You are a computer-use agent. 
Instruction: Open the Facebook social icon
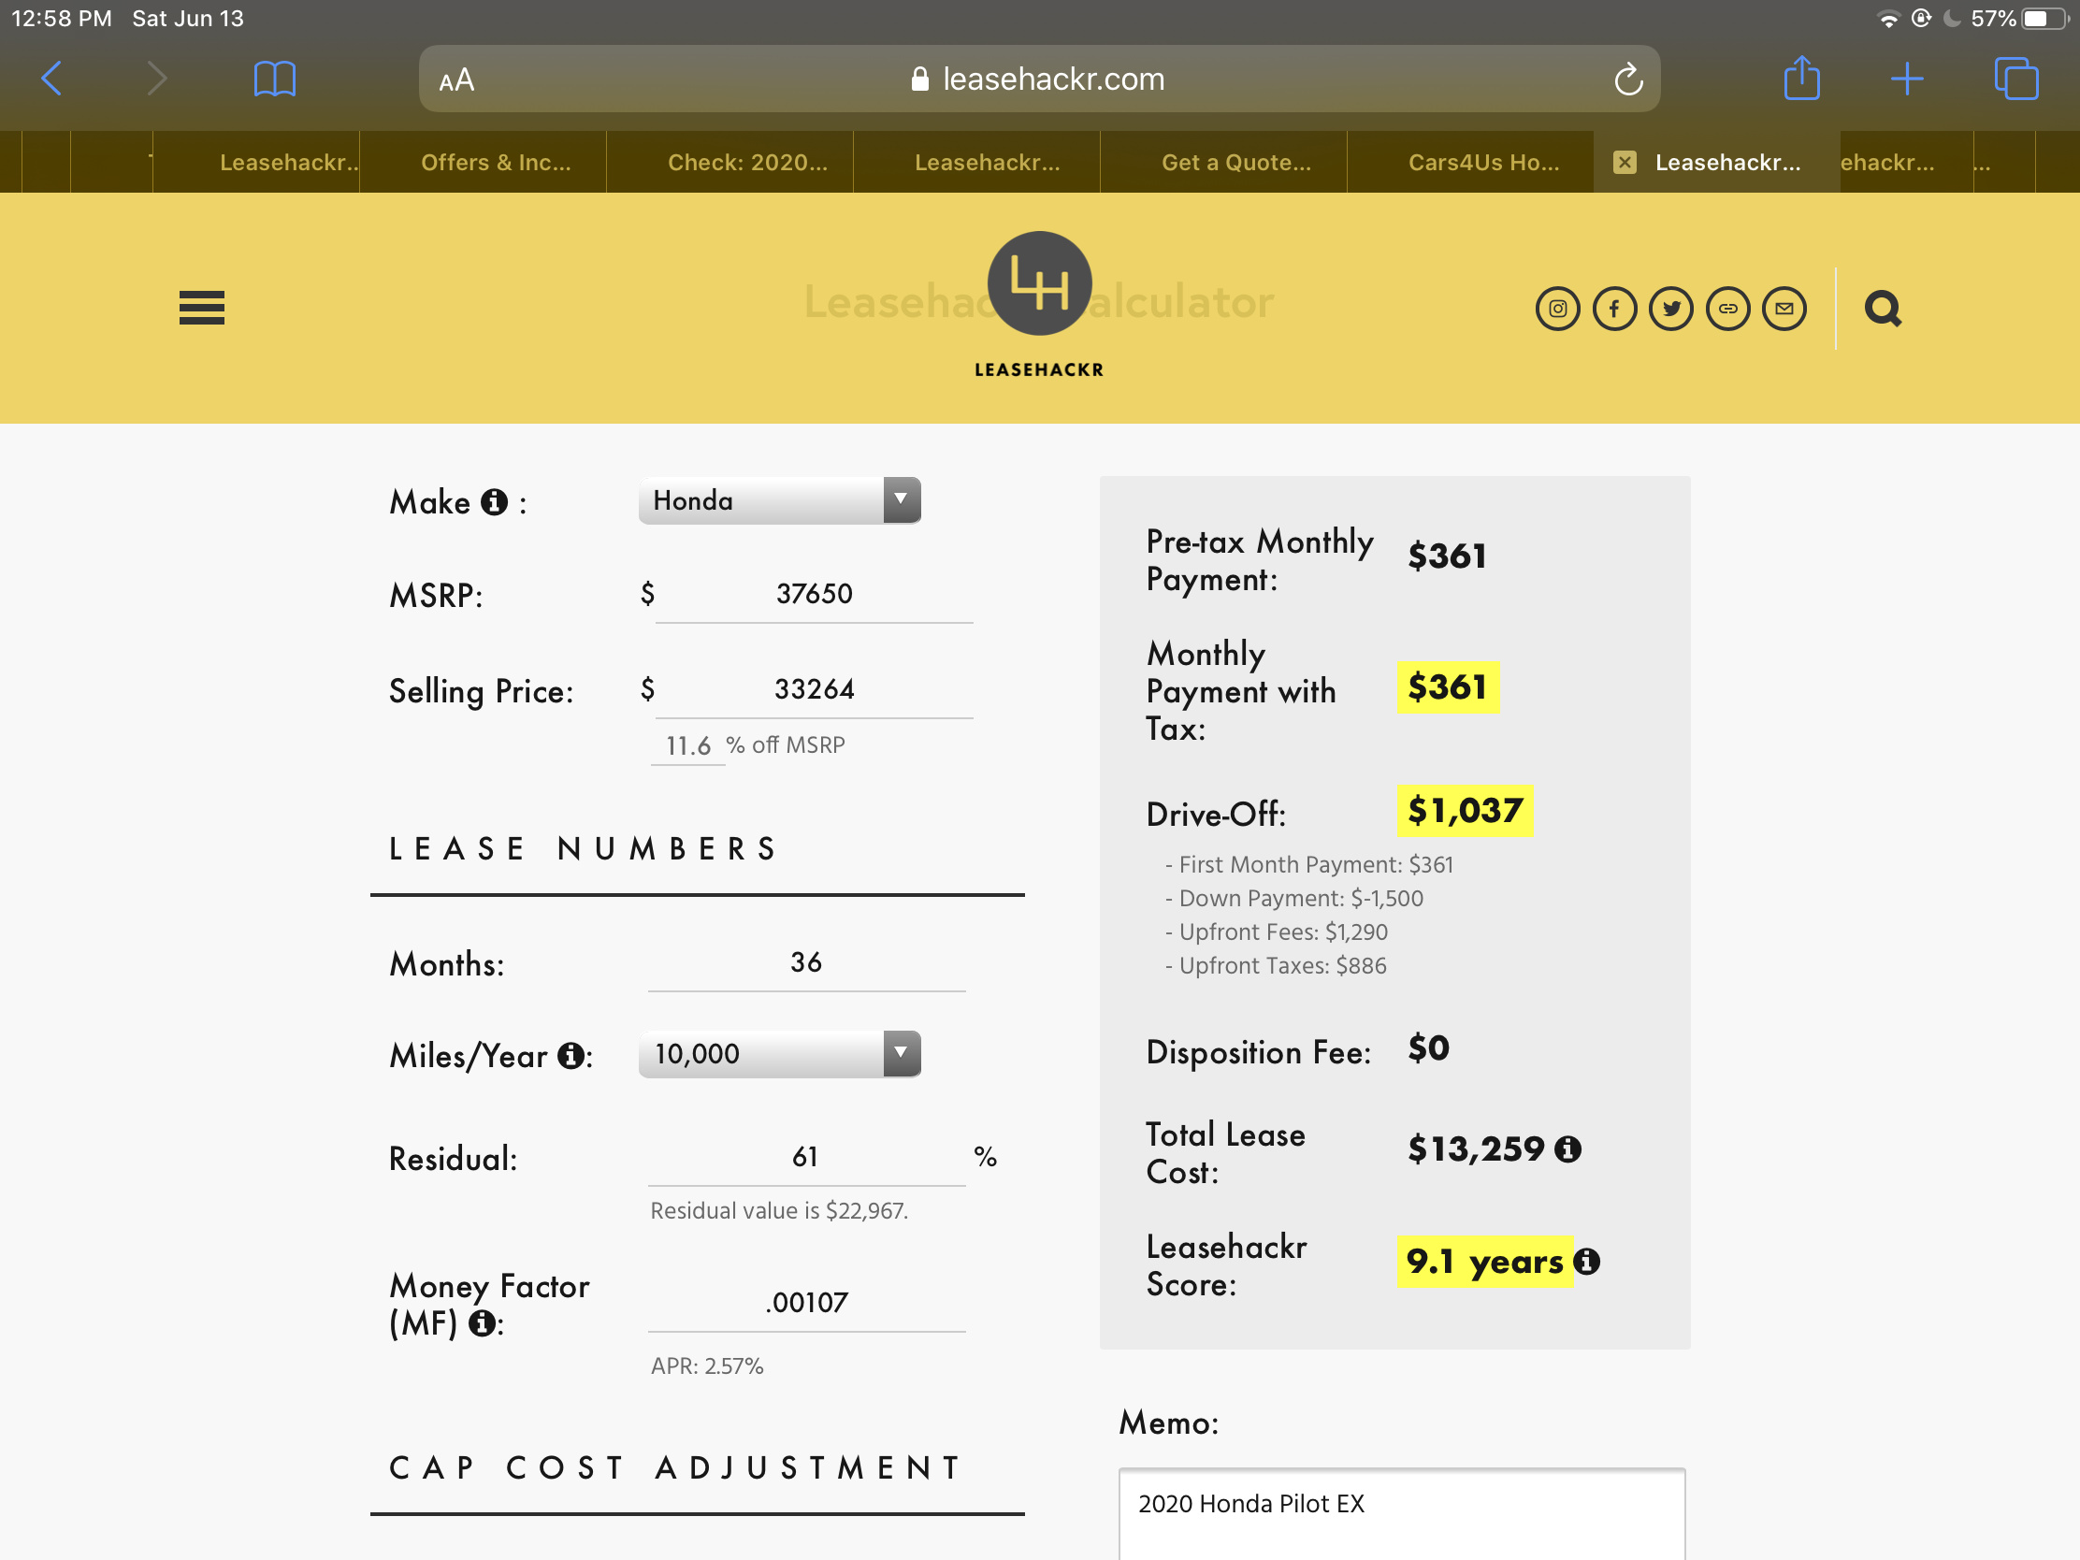[1614, 309]
